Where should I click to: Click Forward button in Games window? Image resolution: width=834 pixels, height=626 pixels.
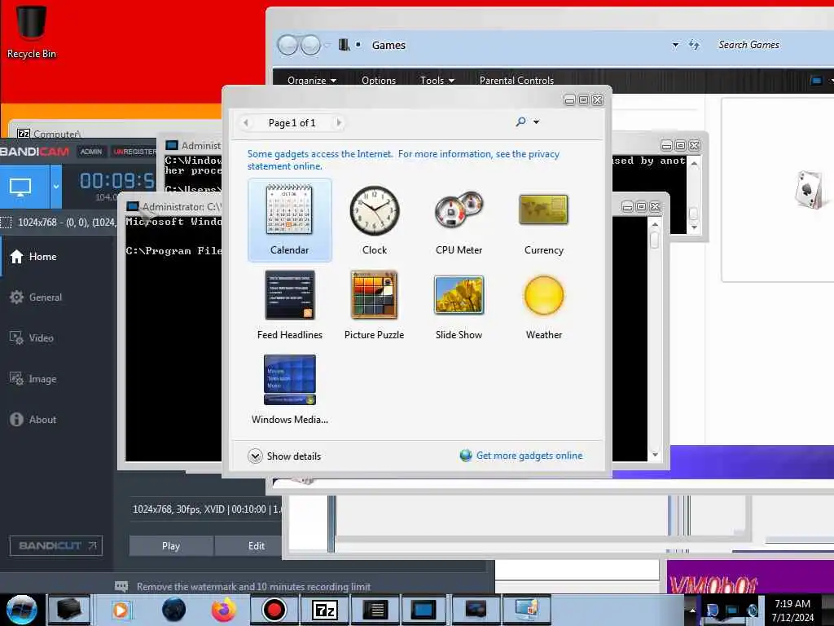click(310, 46)
